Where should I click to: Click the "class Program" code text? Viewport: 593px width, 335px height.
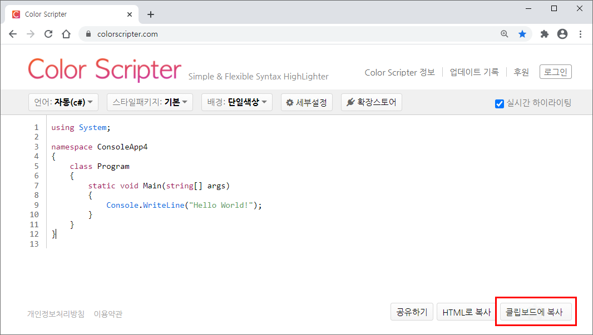pos(100,167)
